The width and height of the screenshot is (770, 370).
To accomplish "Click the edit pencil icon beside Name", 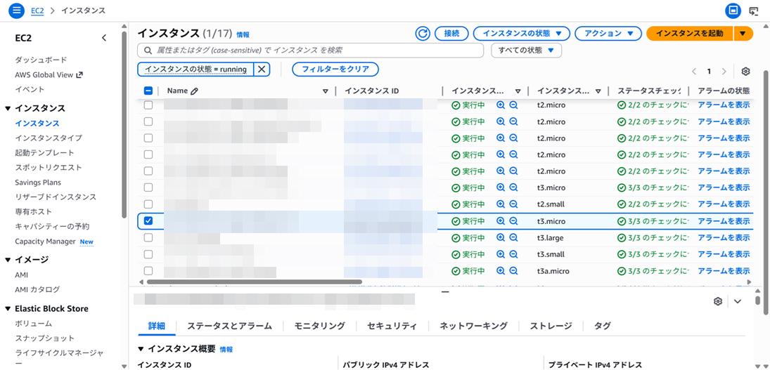I will point(195,91).
